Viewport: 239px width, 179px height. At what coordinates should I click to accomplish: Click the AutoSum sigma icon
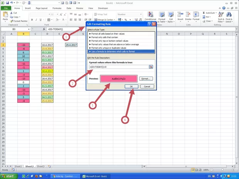(204, 13)
